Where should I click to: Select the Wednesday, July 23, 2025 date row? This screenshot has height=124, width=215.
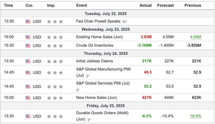click(x=107, y=29)
